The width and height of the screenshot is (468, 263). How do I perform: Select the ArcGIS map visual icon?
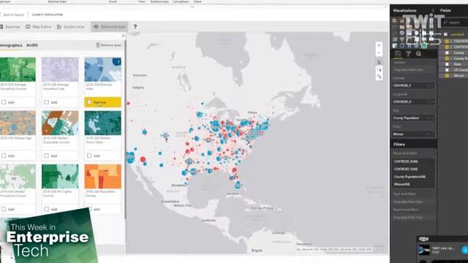click(424, 45)
